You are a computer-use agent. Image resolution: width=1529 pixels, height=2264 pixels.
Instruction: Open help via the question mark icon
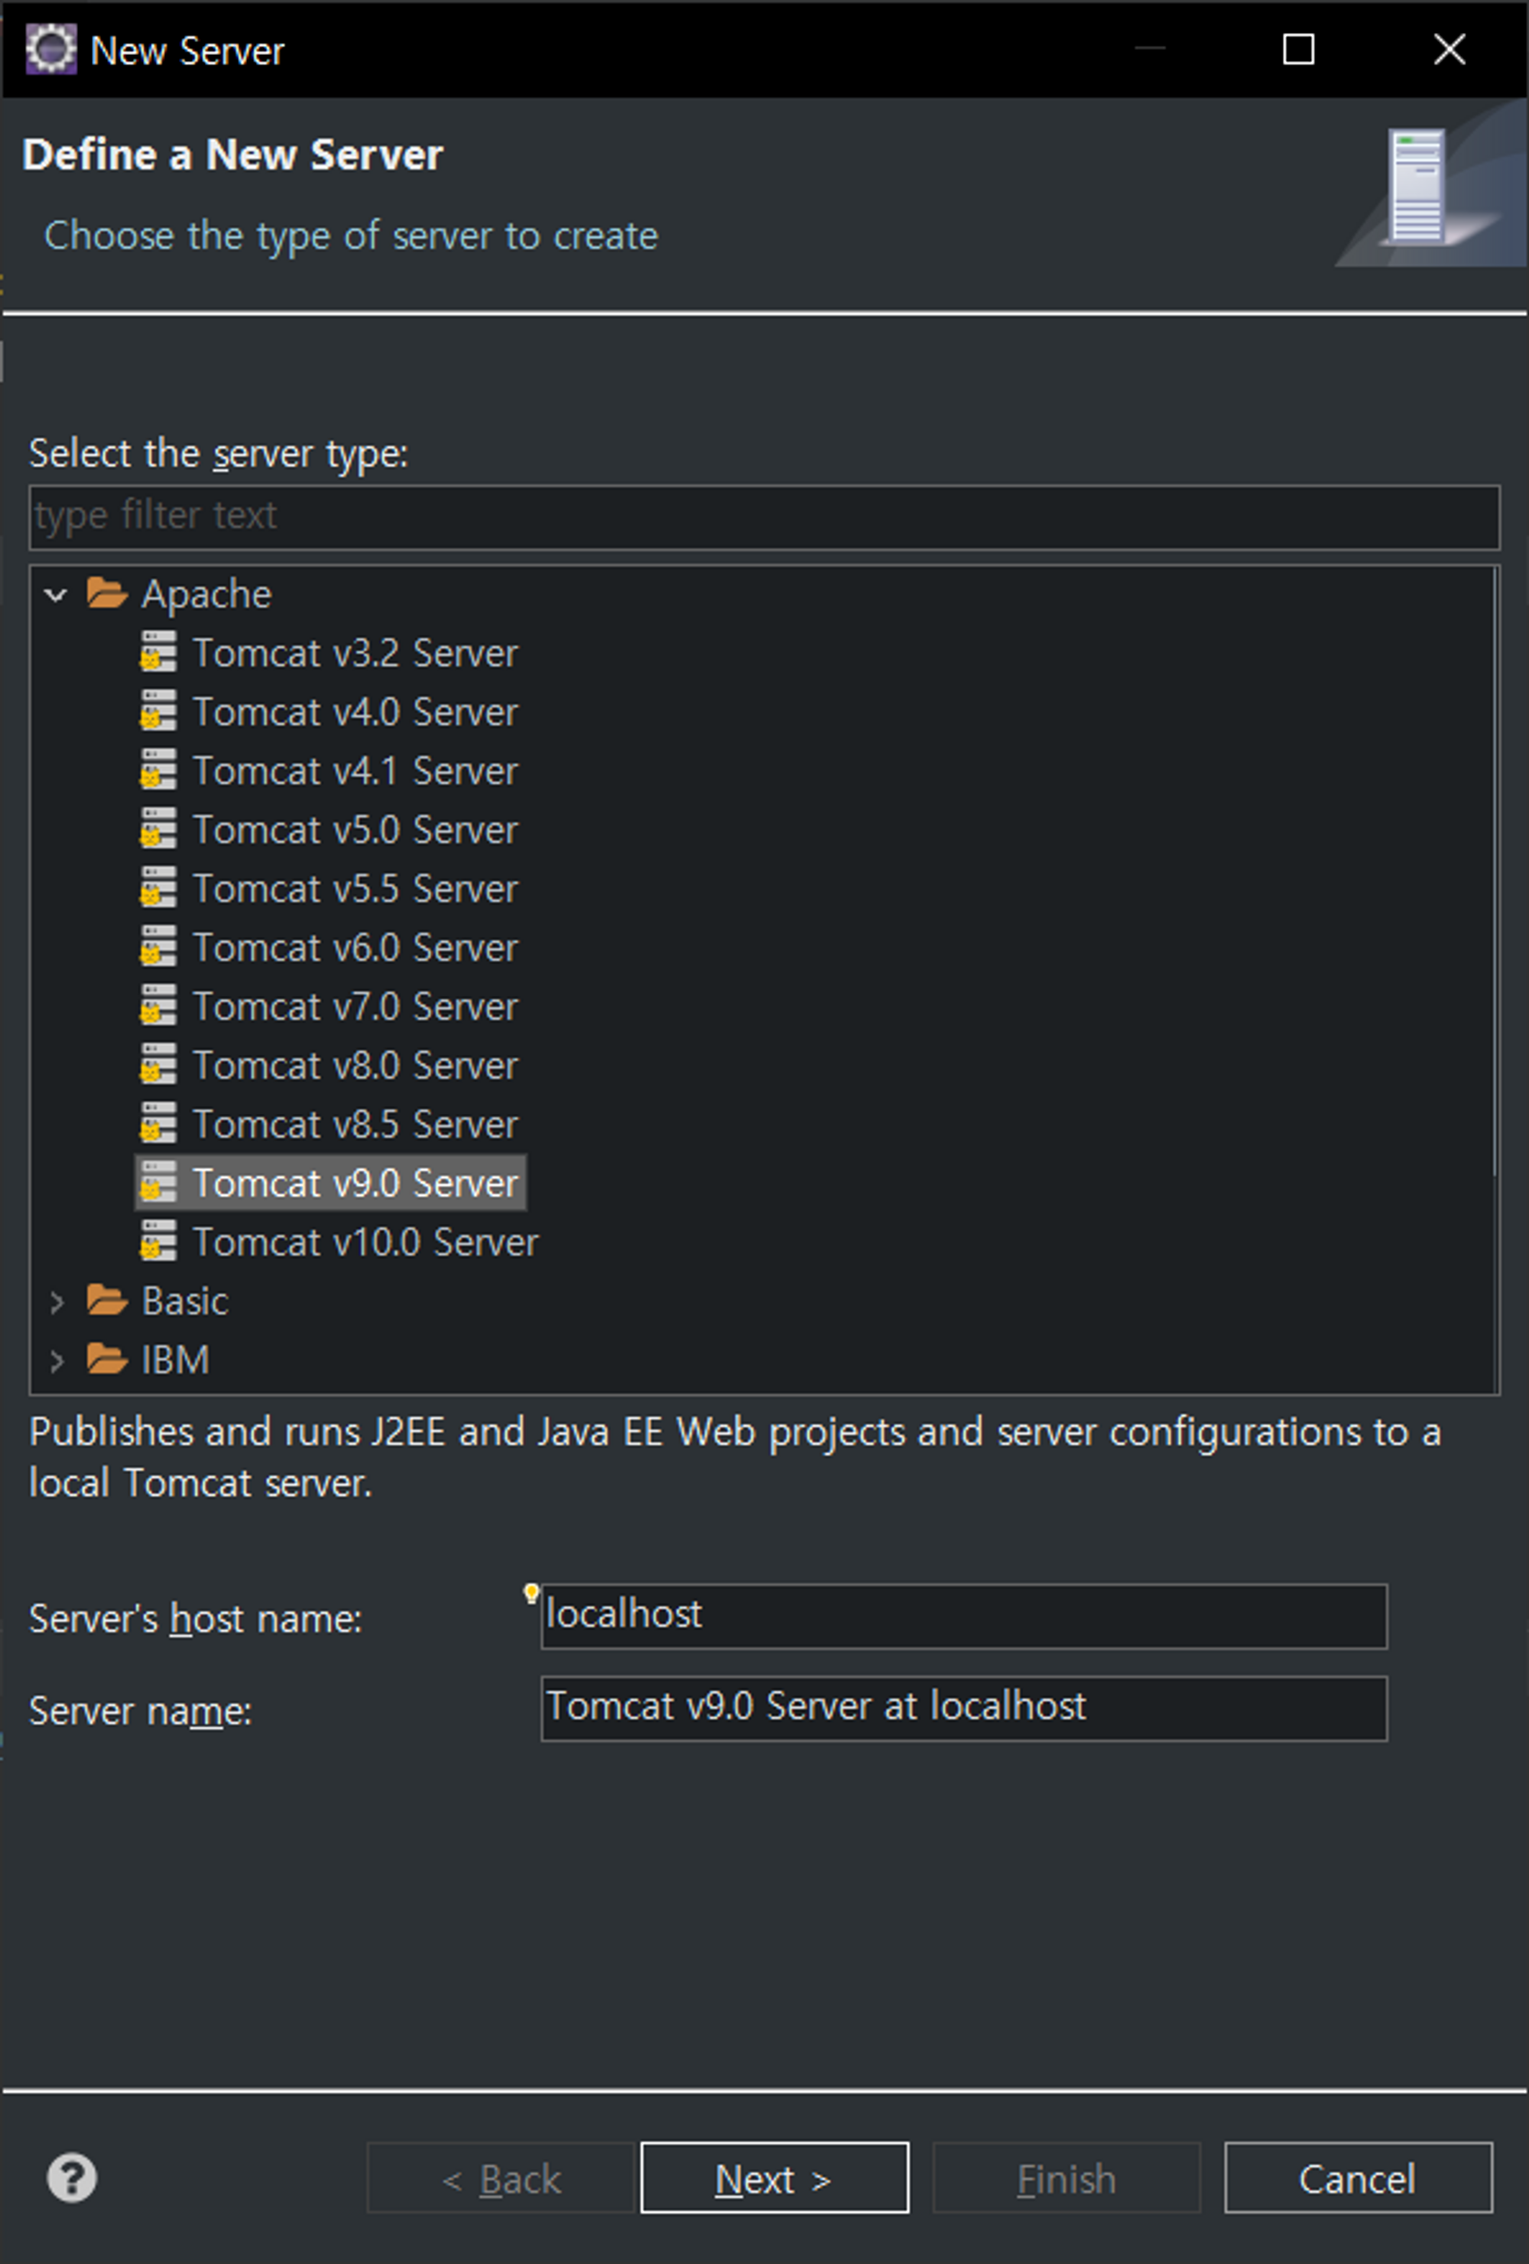[72, 2178]
